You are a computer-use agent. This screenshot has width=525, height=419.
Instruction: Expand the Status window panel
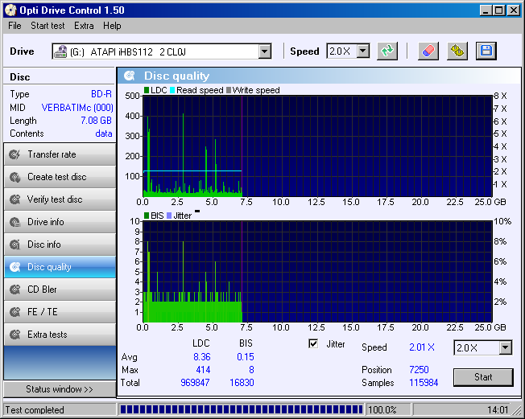click(60, 389)
